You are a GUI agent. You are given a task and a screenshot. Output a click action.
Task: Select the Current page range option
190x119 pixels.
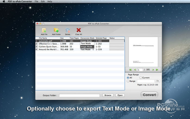(141, 78)
